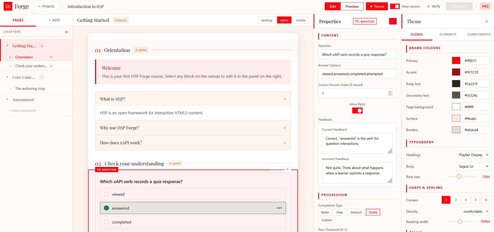Go back to Projects
This screenshot has width=494, height=232.
pos(46,6)
